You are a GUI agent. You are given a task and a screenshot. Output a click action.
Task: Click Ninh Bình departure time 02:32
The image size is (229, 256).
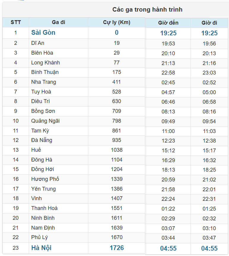209,219
